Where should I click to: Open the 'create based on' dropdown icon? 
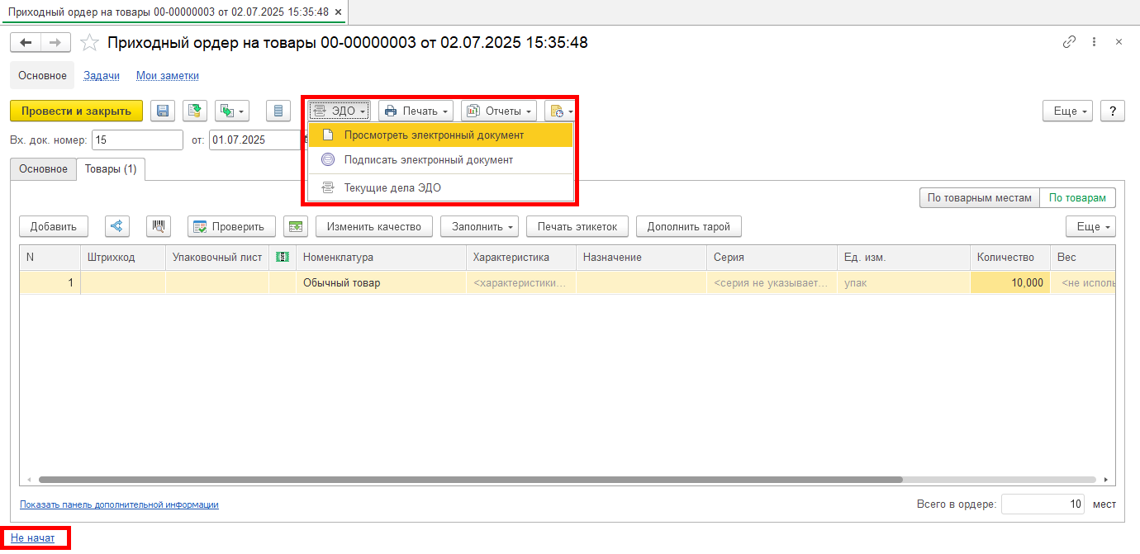click(x=232, y=111)
